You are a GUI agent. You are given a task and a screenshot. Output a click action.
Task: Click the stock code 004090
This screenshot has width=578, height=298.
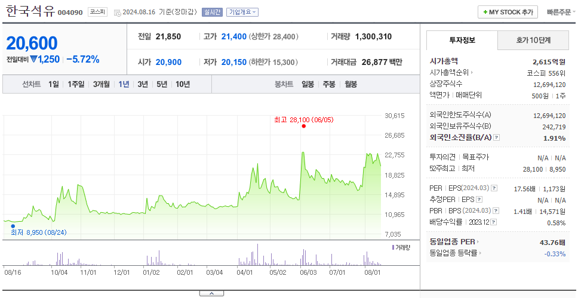click(70, 13)
